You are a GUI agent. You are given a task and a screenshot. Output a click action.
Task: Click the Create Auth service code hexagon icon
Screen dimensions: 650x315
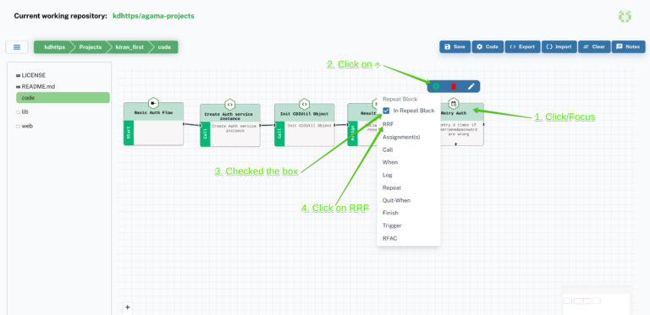(230, 104)
